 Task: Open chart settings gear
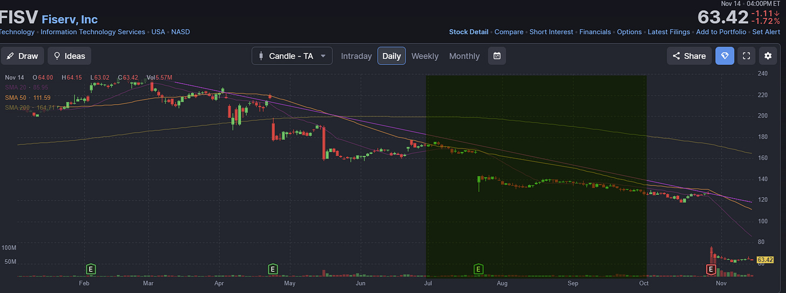point(768,56)
